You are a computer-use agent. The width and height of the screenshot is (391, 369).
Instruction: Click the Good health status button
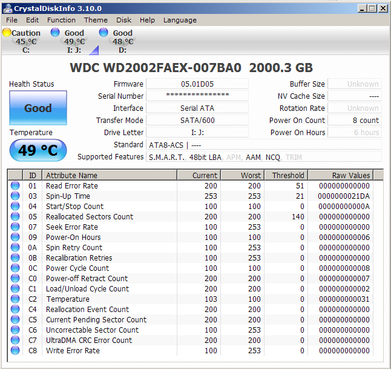[x=38, y=108]
